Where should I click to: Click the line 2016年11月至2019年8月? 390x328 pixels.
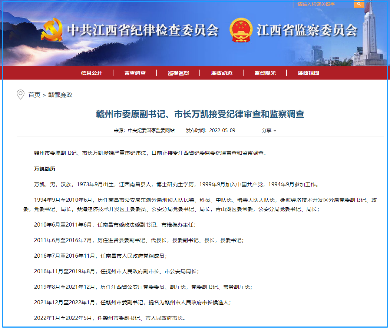(116, 271)
